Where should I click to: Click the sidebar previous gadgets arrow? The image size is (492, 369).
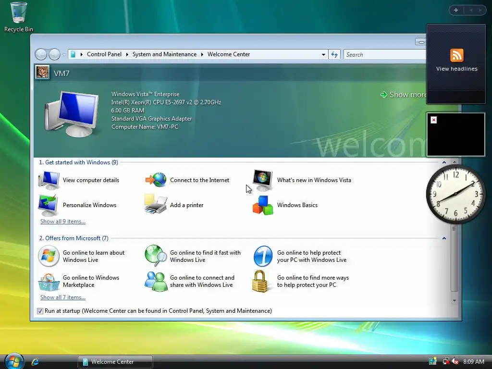click(471, 10)
